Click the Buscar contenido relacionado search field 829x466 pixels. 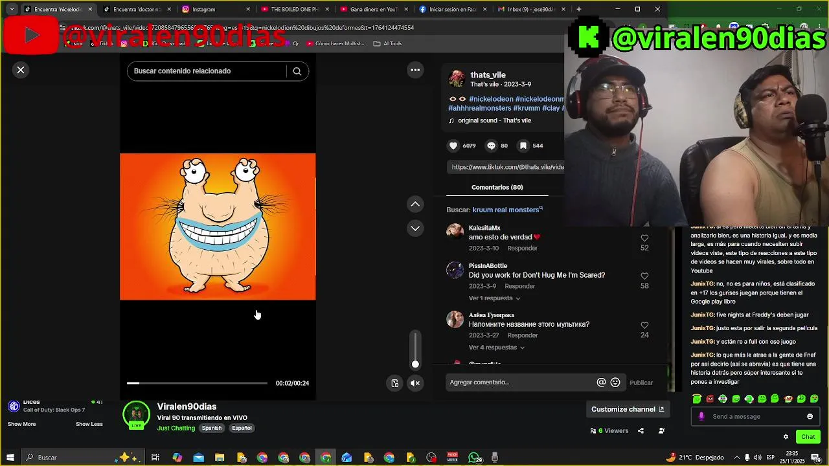[x=207, y=71]
